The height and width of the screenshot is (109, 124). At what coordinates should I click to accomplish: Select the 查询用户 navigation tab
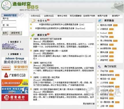[x=116, y=16]
